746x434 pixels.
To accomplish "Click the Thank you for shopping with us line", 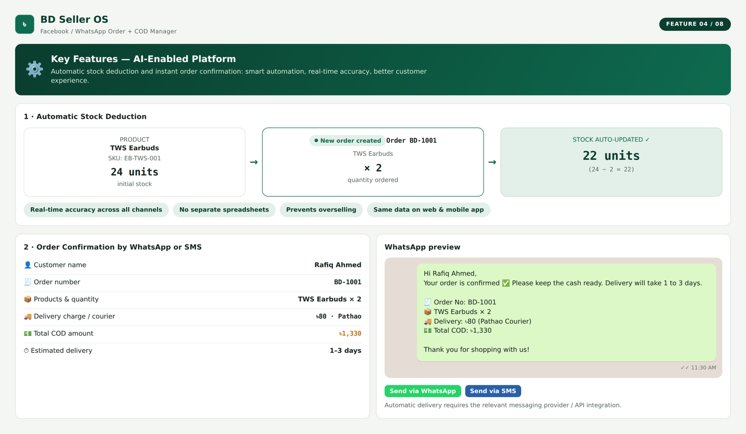I will [x=476, y=350].
